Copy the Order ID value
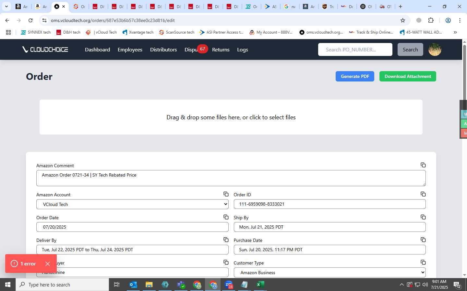Image resolution: width=467 pixels, height=291 pixels. [x=423, y=194]
